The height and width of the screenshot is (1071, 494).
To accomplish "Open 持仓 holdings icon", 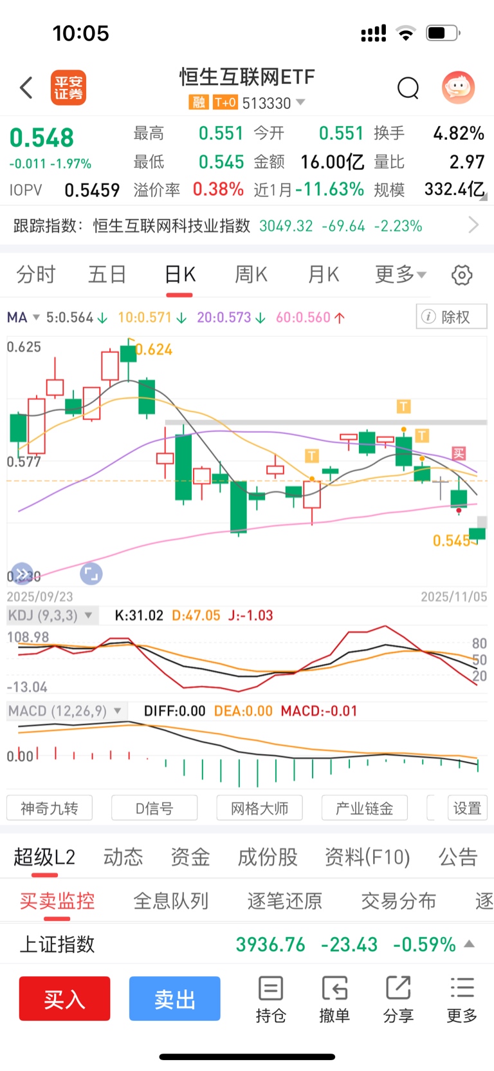I will (271, 999).
